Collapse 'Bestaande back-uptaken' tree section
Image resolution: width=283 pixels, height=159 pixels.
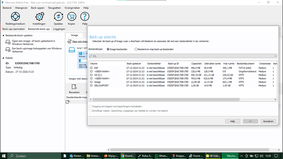click(x=3, y=35)
